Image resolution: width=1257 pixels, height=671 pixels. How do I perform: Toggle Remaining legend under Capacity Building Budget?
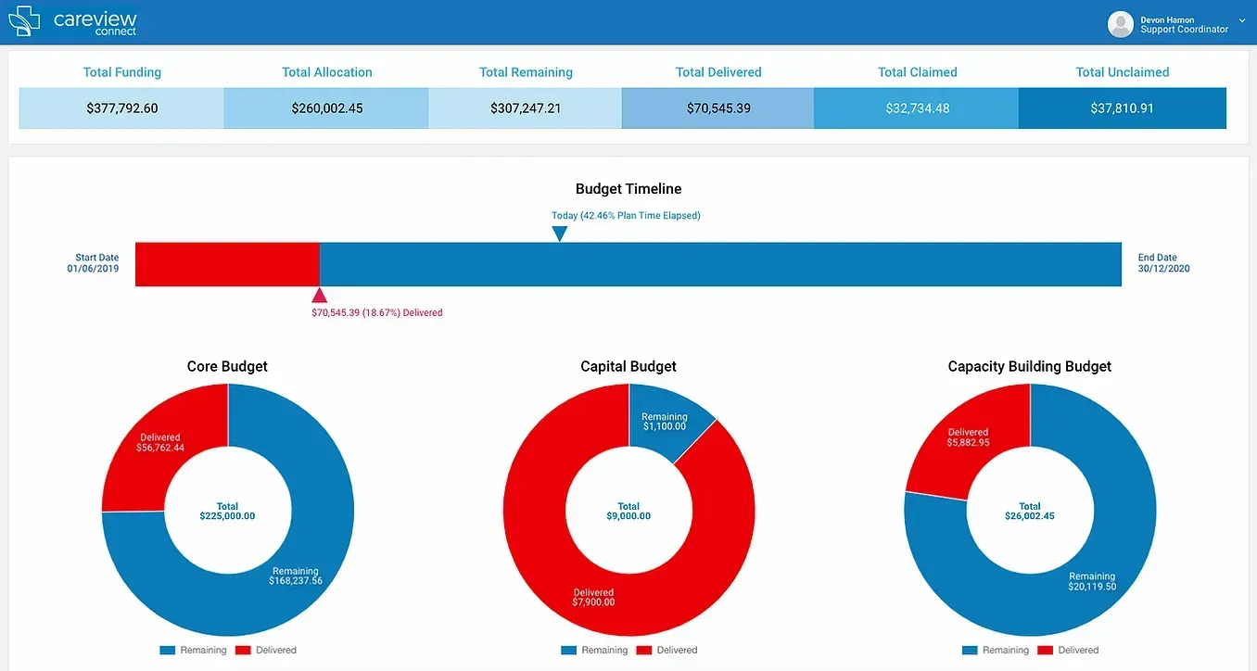996,651
